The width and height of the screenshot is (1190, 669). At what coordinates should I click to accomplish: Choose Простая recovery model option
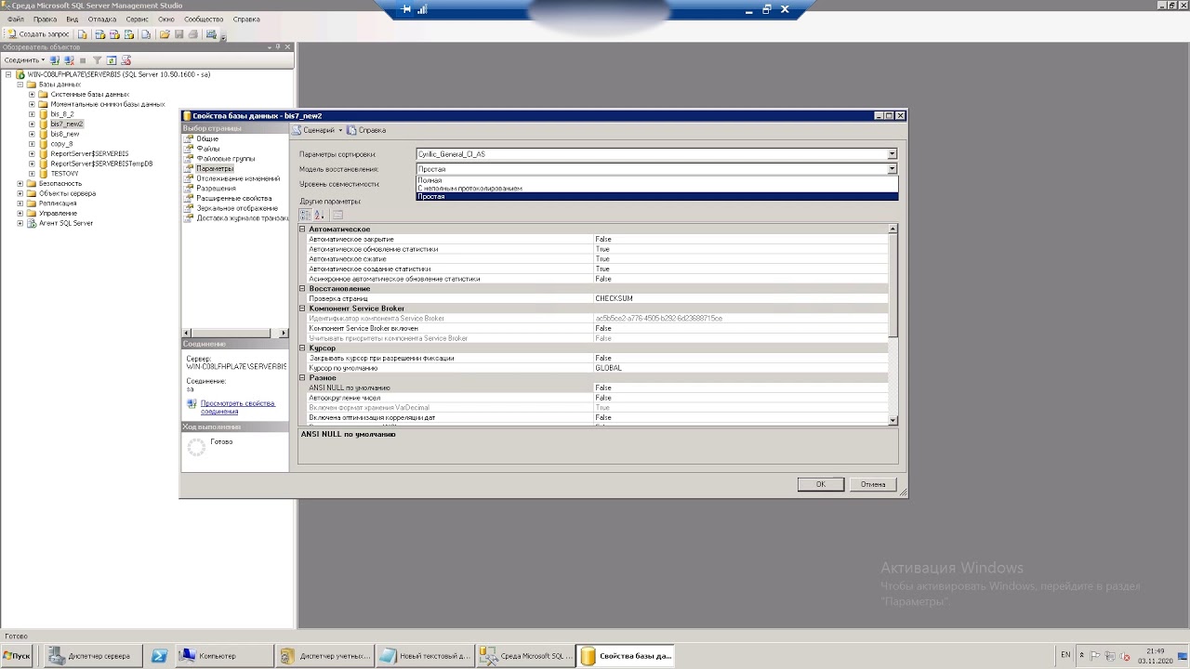[657, 197]
